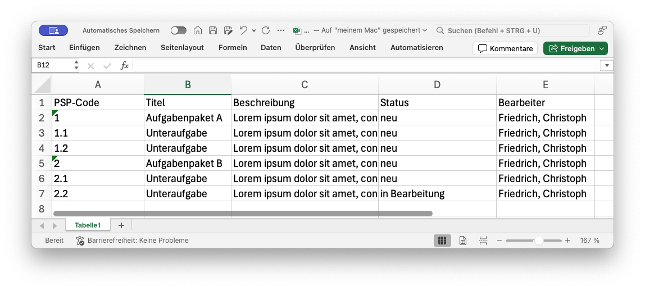
Task: Click the Kommentare button
Action: click(x=505, y=48)
